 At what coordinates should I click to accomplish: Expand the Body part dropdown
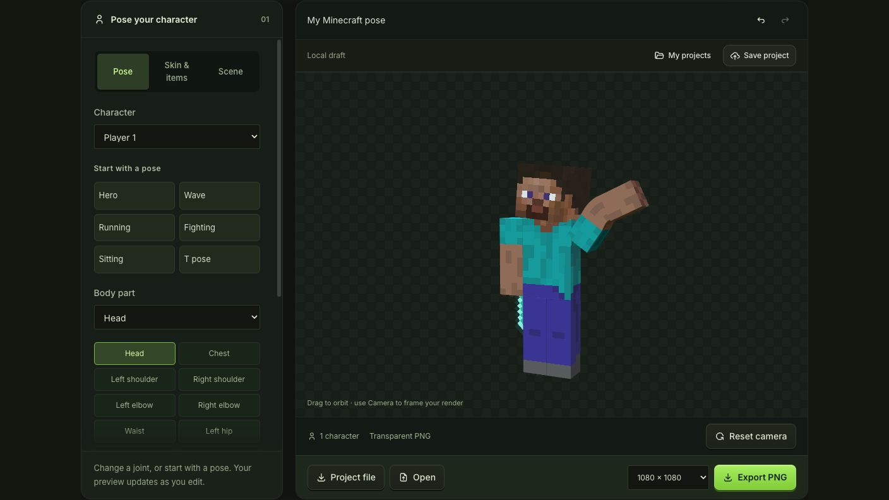click(x=177, y=318)
